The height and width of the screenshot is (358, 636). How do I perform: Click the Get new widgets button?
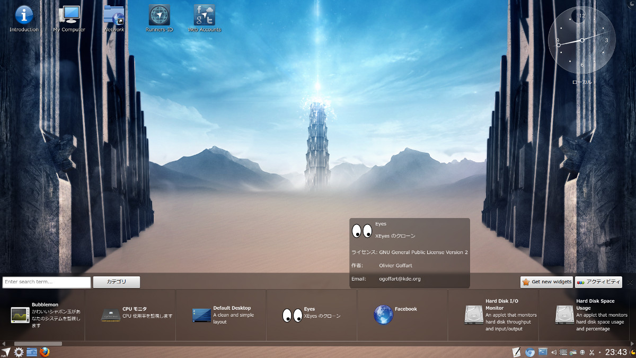point(547,282)
